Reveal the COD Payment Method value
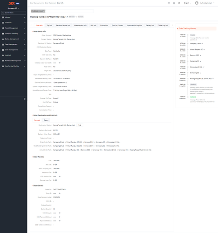Screen dimensions: 218x233 coord(60,217)
